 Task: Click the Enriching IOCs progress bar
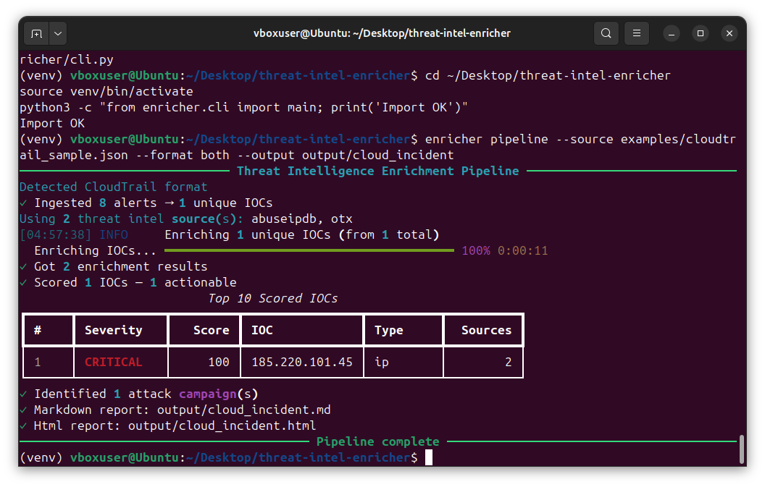(309, 250)
